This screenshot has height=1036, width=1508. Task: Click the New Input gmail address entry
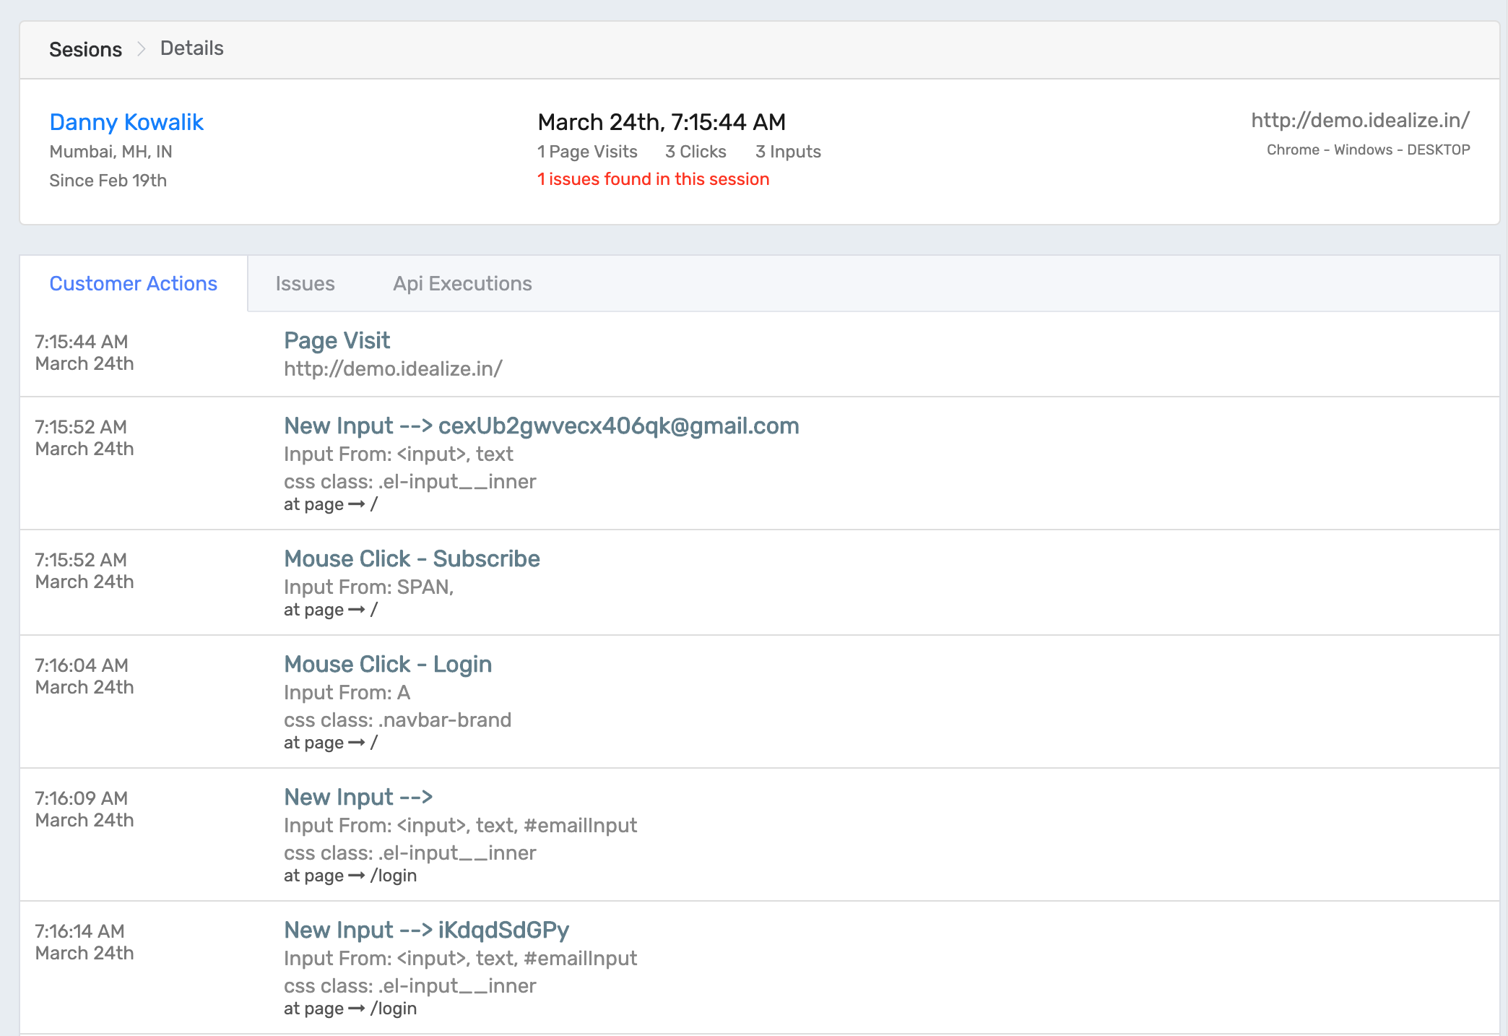pos(541,426)
